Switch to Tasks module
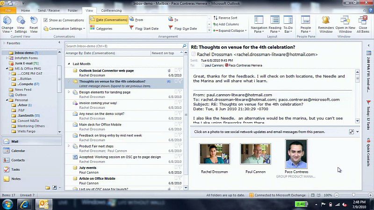Screen dimensions: 374x210 tap(31, 169)
